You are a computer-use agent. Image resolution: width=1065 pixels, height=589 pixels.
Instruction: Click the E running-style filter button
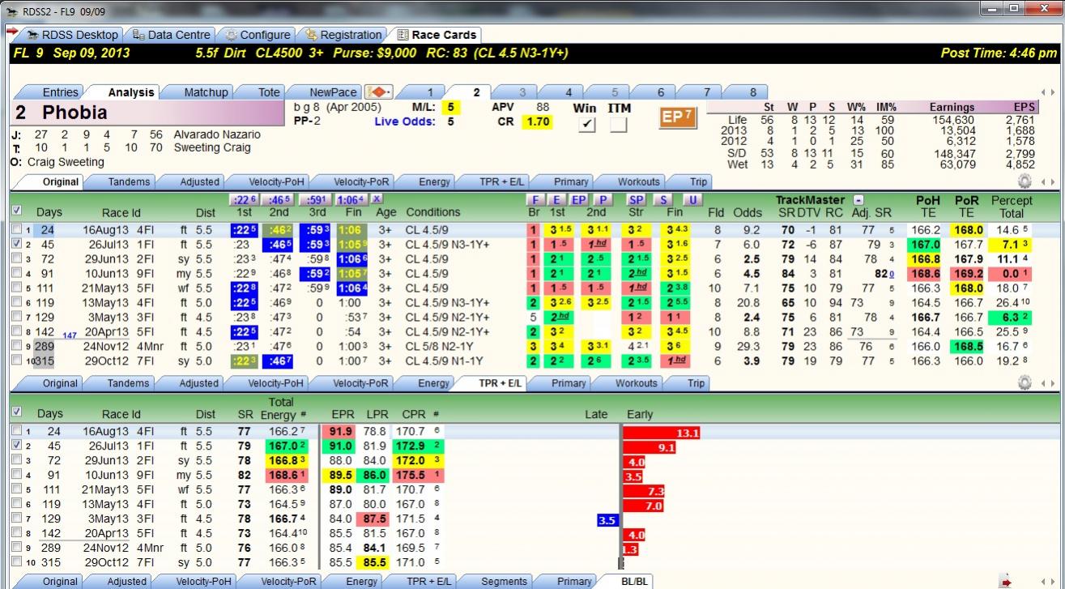(x=556, y=199)
